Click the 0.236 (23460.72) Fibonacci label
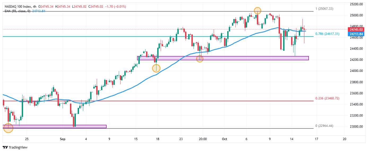This screenshot has height=152, width=368. coord(327,98)
